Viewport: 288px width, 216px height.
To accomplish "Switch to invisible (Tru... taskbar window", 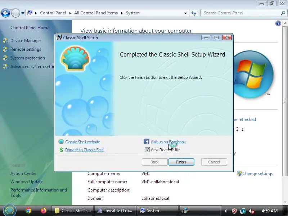I will coord(115,211).
